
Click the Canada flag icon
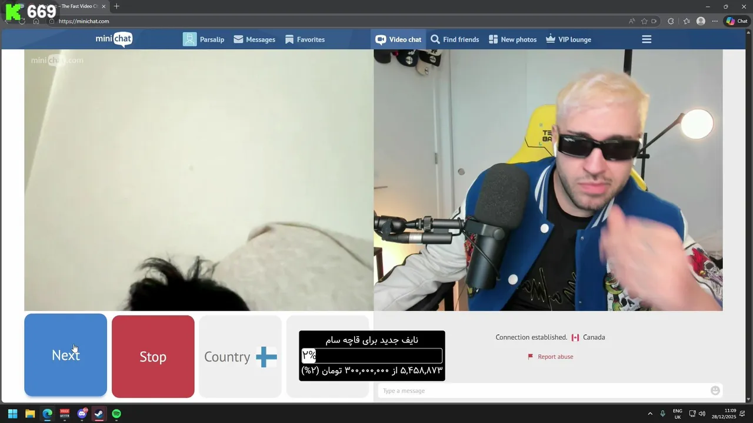(575, 337)
